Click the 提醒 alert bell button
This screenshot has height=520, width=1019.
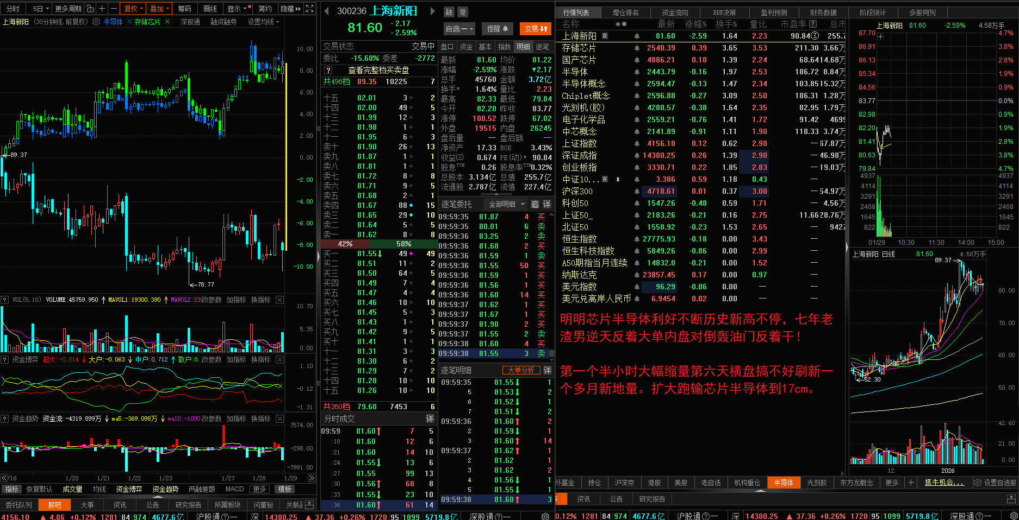pyautogui.click(x=497, y=29)
